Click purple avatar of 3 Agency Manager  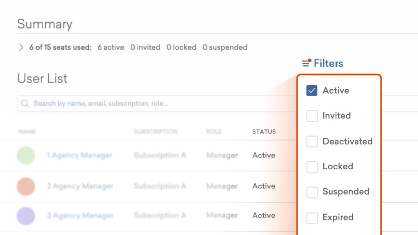26,216
